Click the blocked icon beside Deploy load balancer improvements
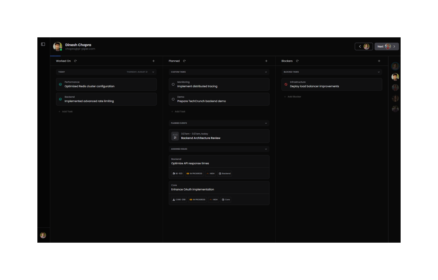This screenshot has width=438, height=280. (286, 84)
